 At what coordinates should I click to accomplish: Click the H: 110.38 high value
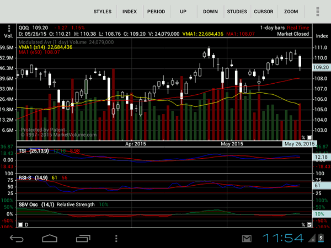point(85,34)
